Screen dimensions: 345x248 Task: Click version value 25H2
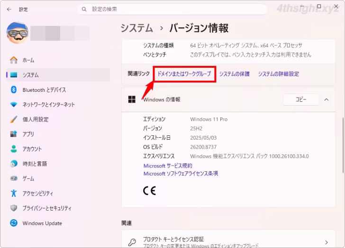[x=196, y=129]
